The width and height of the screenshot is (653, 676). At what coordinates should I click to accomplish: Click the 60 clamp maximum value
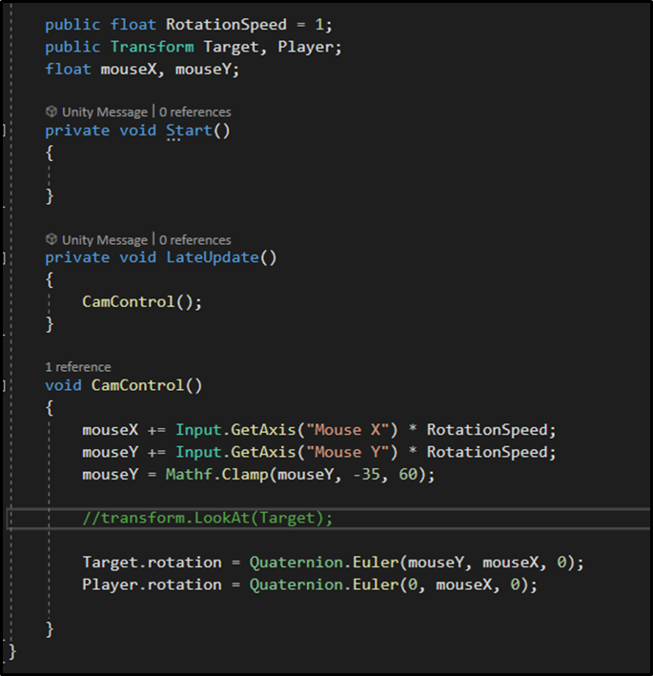click(x=408, y=475)
